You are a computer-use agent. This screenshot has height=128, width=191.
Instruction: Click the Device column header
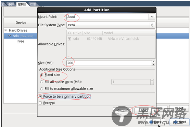point(21,23)
